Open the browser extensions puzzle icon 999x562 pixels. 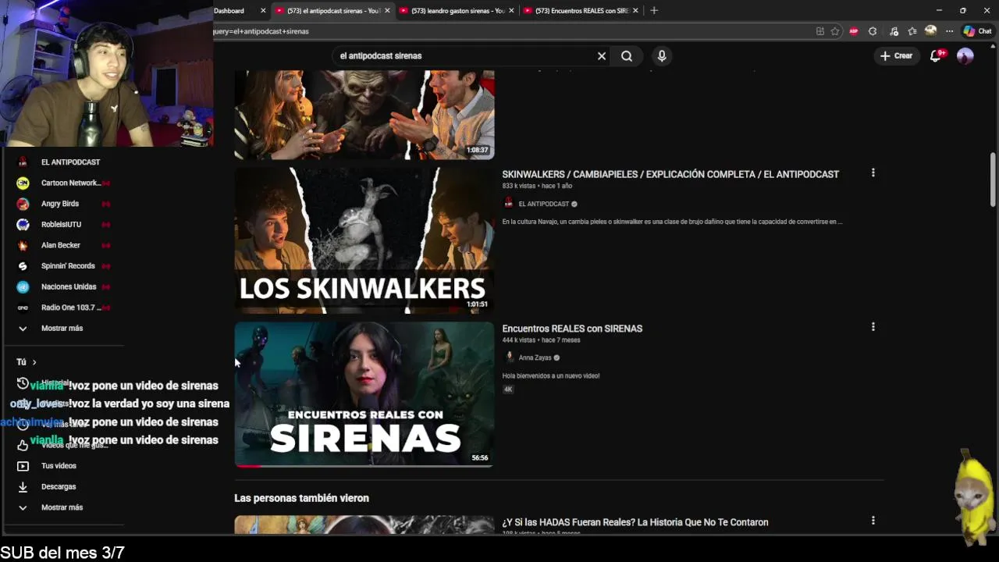(x=873, y=31)
